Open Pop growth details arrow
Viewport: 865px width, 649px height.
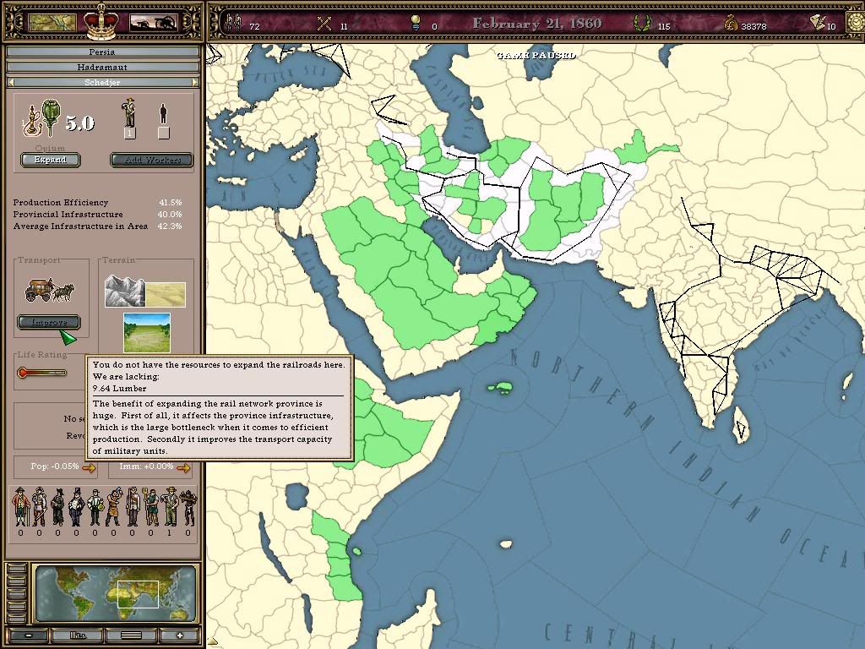[88, 468]
